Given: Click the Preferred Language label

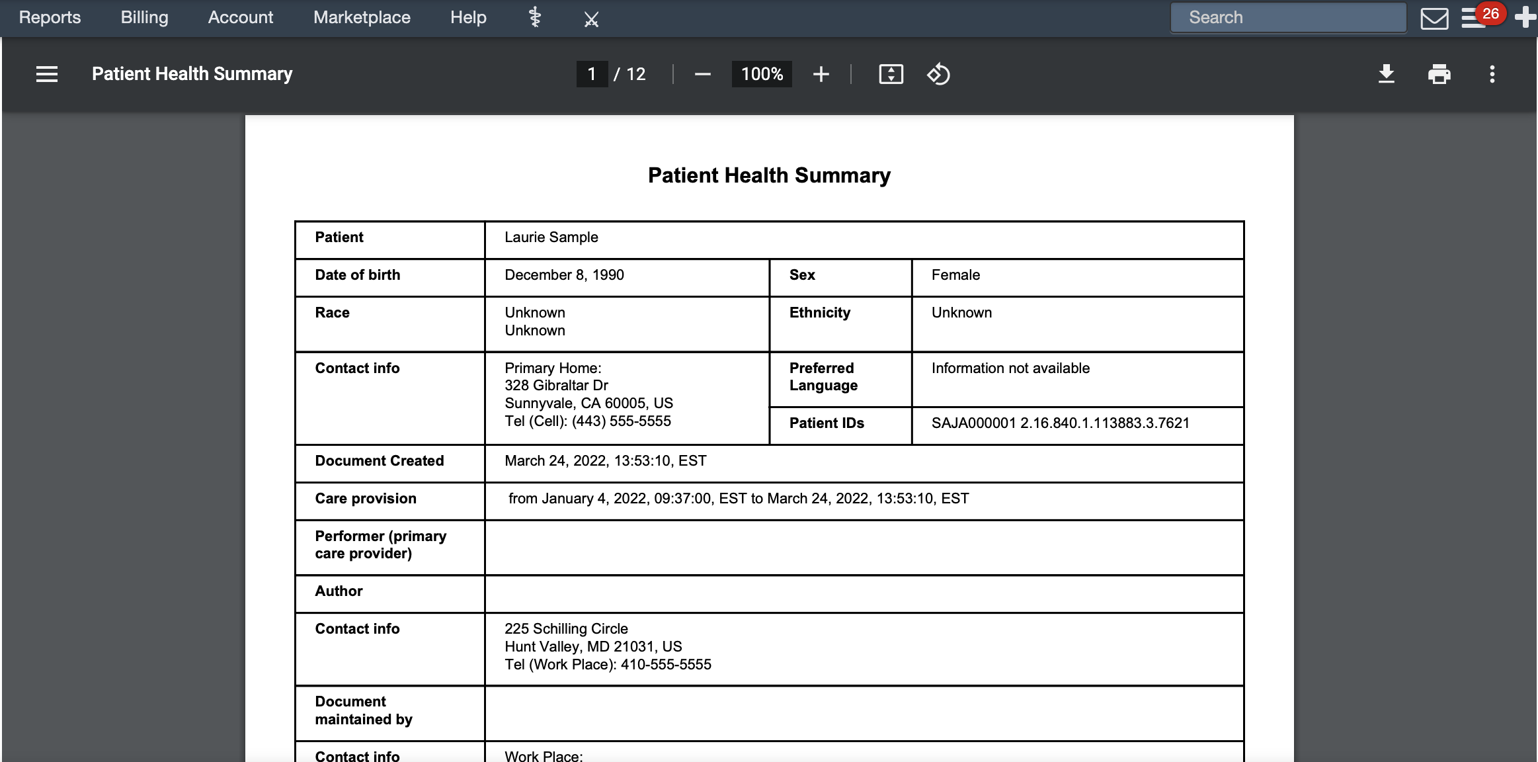Looking at the screenshot, I should pos(823,377).
